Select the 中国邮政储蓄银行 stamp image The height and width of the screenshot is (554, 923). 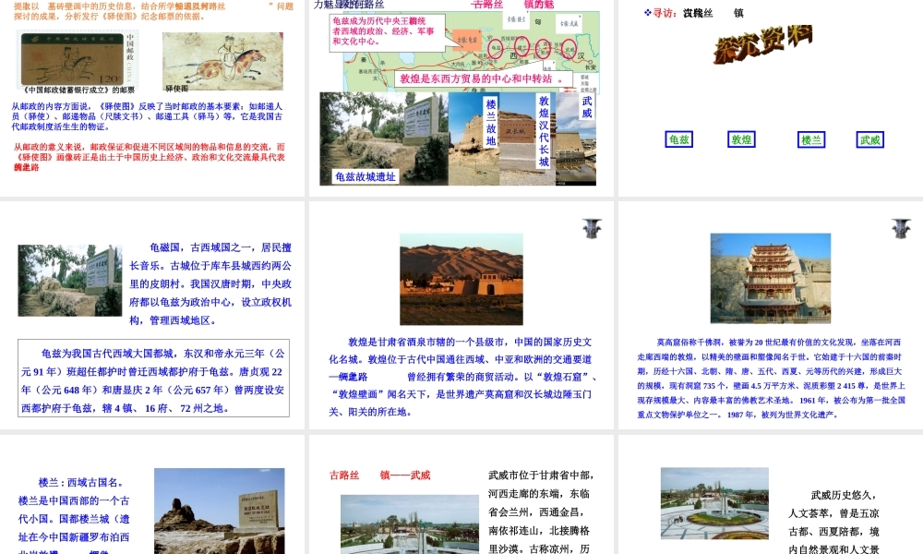(78, 59)
